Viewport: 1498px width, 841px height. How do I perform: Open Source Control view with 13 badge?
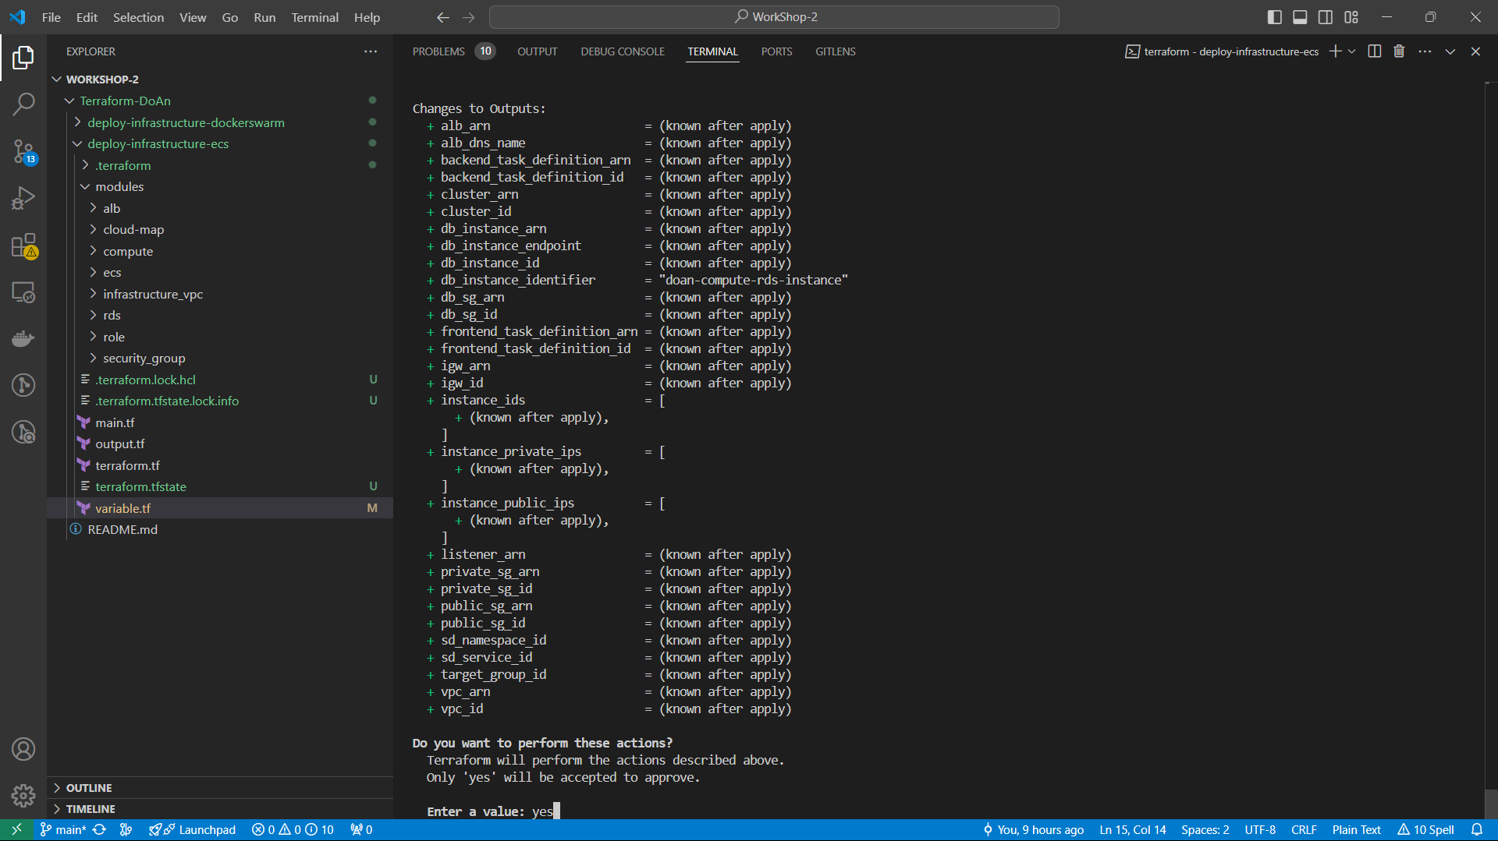click(23, 151)
